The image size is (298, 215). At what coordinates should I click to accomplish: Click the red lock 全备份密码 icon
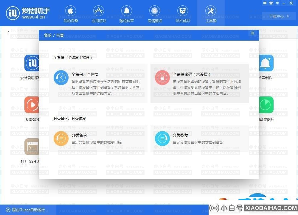point(162,78)
